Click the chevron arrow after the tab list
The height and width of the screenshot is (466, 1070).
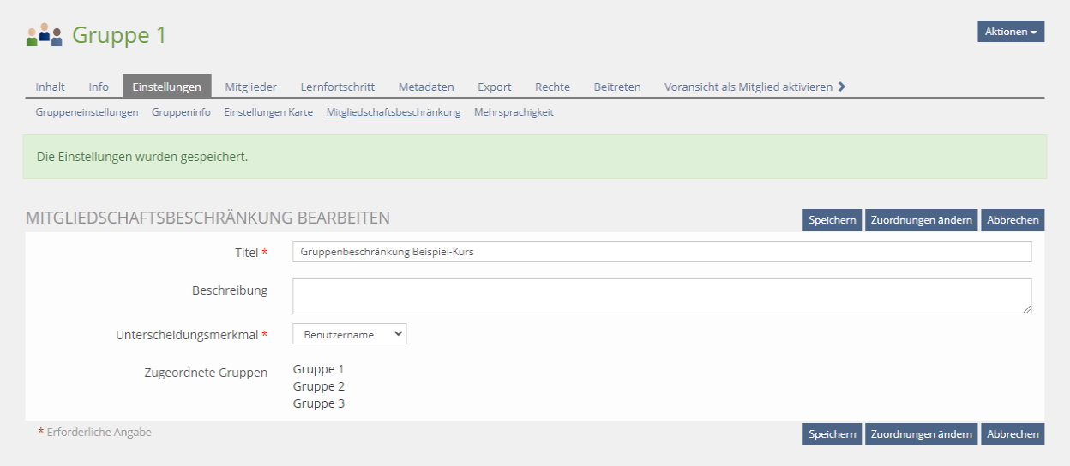point(842,87)
